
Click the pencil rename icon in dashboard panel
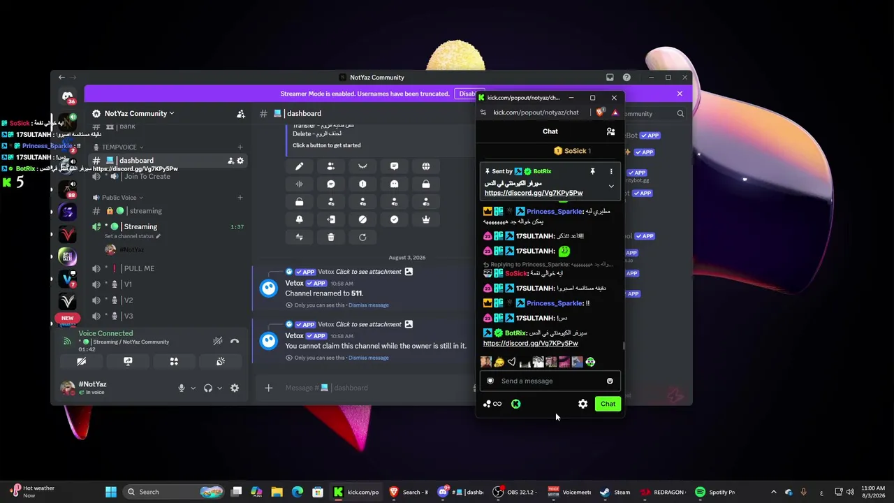click(299, 166)
